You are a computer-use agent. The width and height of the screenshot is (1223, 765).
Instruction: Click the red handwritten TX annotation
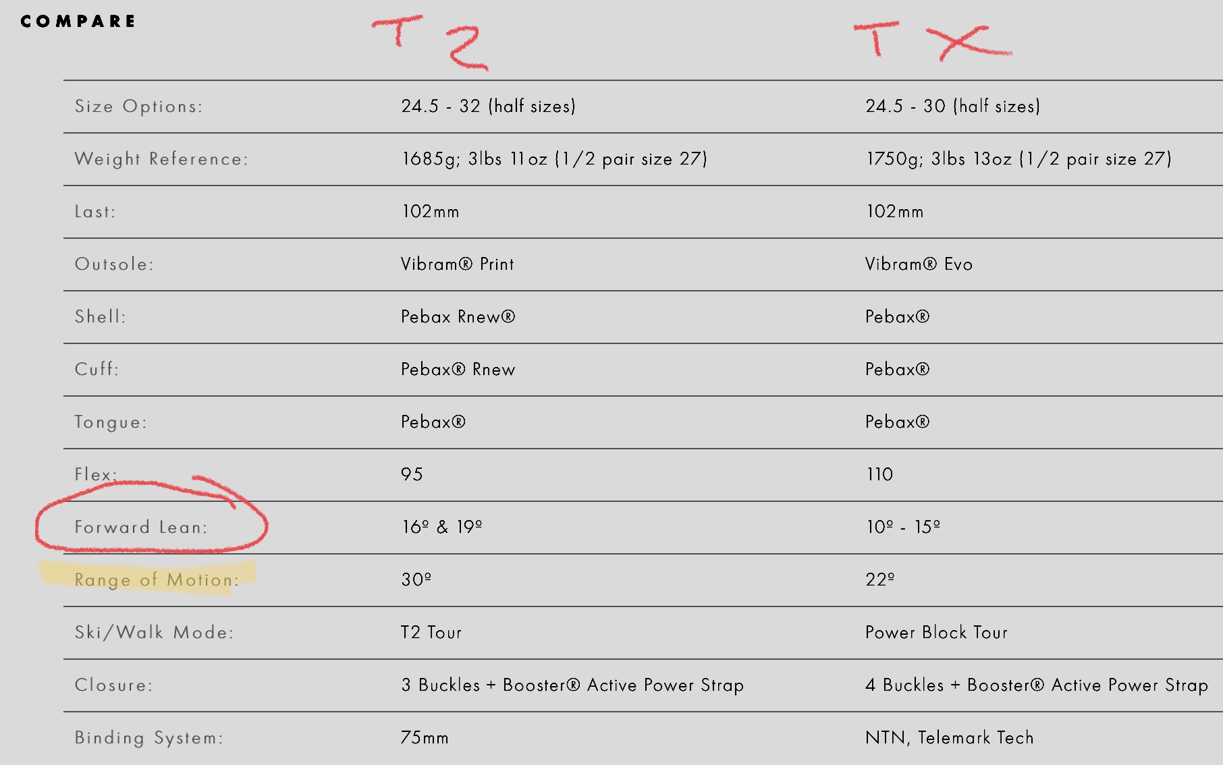click(933, 41)
